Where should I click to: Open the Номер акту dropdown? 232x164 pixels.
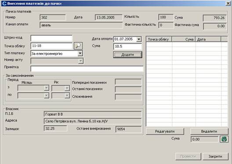81,61
